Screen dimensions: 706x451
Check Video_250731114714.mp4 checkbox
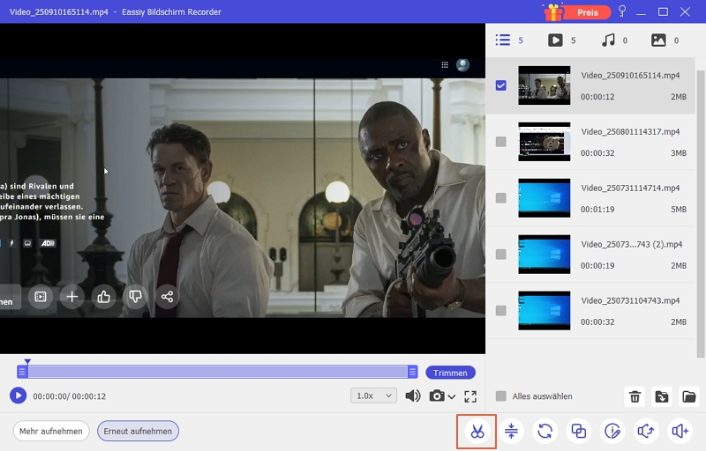click(x=500, y=198)
